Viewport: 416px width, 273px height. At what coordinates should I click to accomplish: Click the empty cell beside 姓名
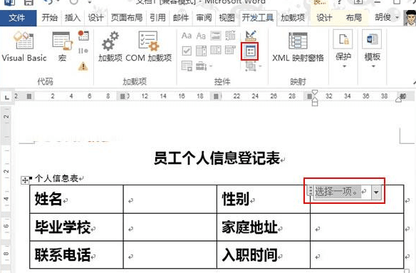(x=170, y=199)
